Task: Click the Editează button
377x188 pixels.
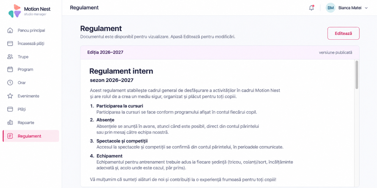Action: tap(343, 33)
